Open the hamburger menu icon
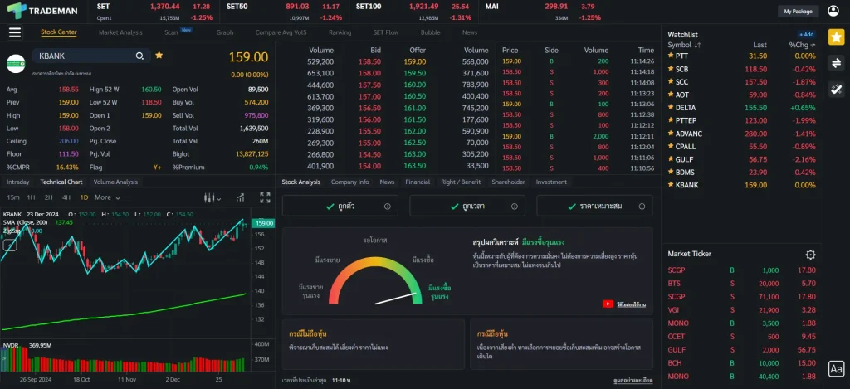The image size is (850, 389). [14, 32]
